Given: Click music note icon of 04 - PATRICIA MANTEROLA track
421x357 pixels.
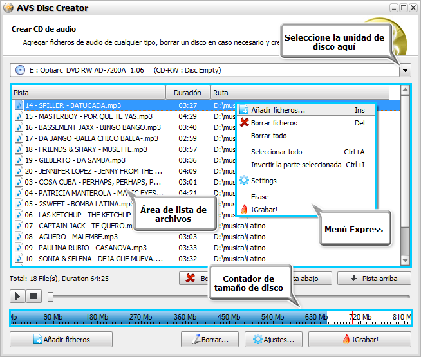Looking at the screenshot, I should (x=19, y=193).
